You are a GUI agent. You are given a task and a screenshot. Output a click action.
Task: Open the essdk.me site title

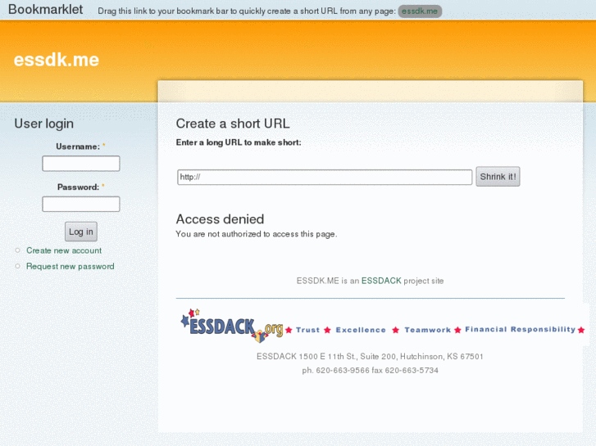click(57, 60)
